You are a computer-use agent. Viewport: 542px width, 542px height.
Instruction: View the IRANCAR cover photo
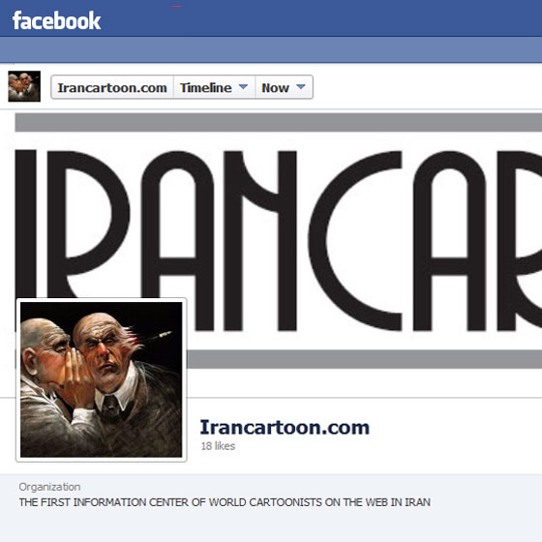[279, 240]
